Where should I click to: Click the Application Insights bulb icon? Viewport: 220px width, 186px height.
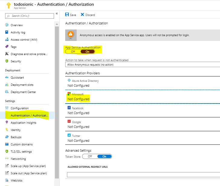7,122
